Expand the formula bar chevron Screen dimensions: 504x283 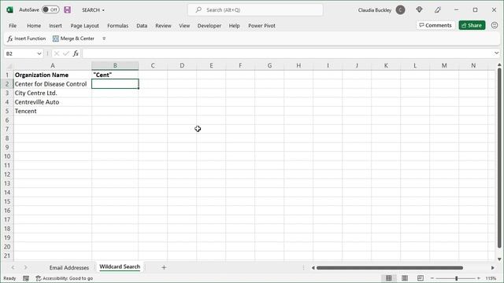[496, 53]
